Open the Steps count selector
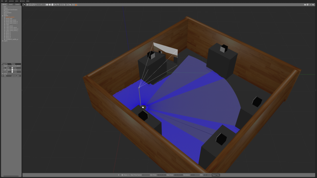Viewport: 317px width, 178px height. [x=127, y=175]
